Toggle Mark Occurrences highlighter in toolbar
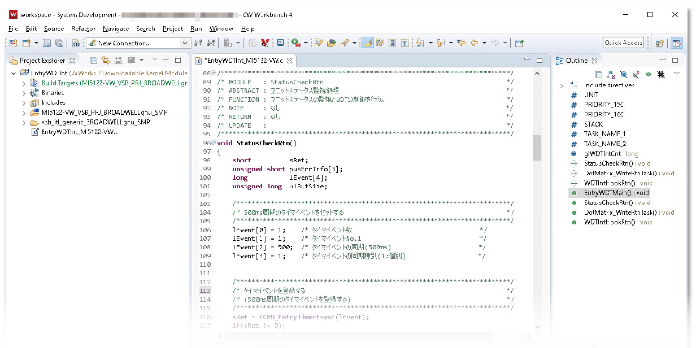The width and height of the screenshot is (696, 348). coord(367,43)
